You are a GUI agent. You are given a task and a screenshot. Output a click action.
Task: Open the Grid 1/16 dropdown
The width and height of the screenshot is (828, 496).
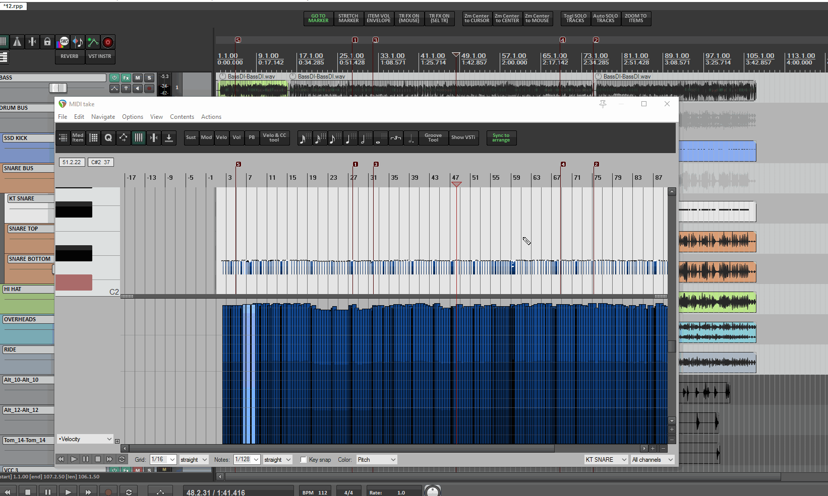click(x=163, y=460)
